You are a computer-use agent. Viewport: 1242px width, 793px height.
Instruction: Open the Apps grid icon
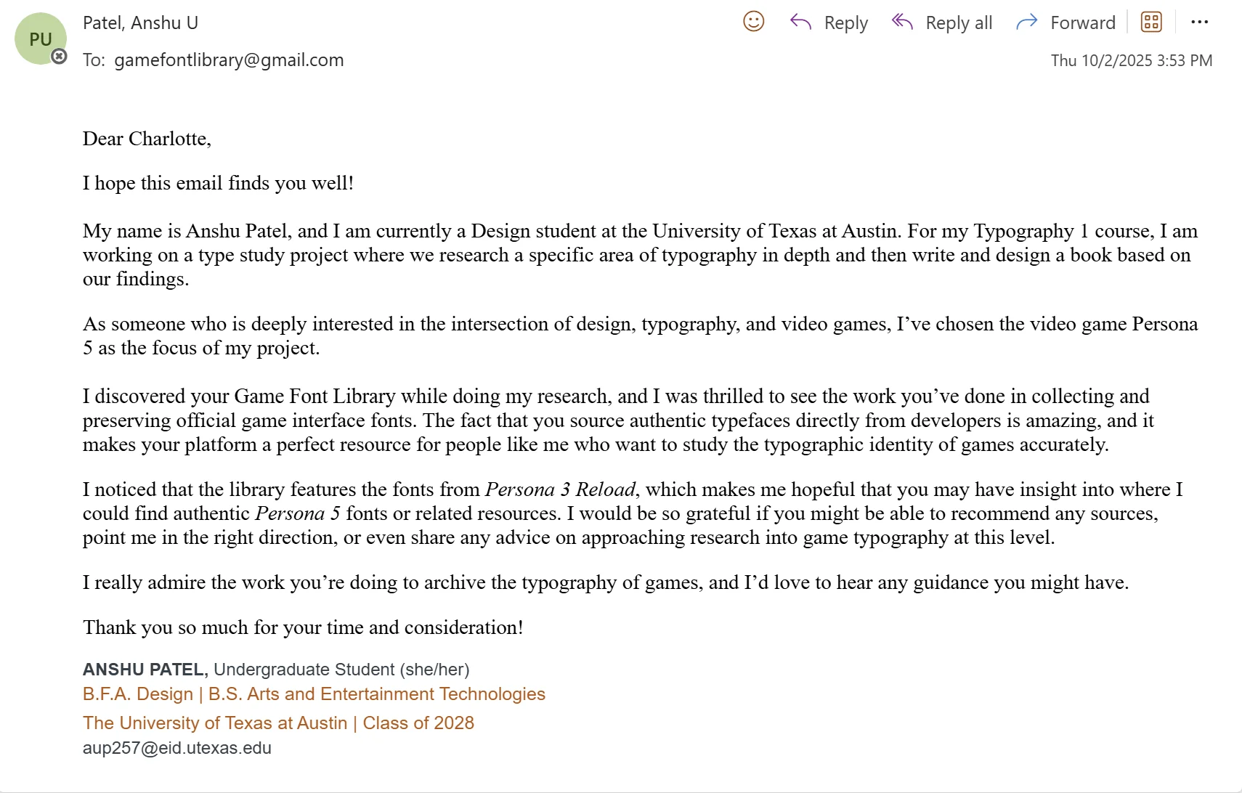tap(1152, 22)
